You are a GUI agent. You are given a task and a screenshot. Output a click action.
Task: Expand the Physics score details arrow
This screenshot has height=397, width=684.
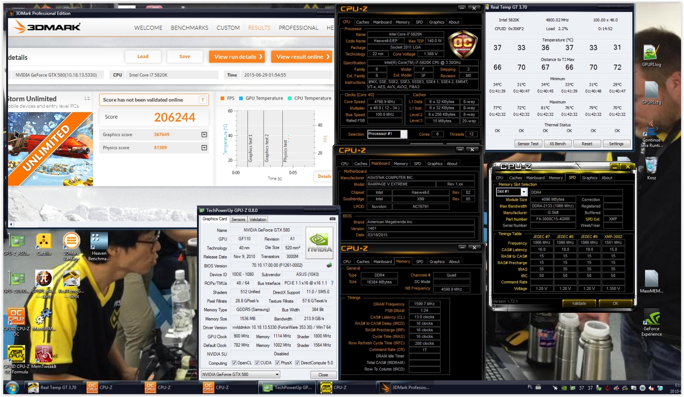pos(204,147)
